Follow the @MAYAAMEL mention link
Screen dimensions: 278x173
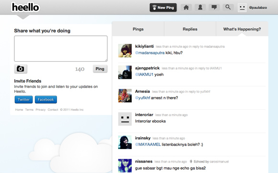coord(148,144)
